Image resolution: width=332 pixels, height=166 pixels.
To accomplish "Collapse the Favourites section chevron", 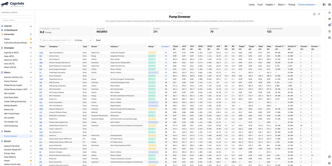I will (31, 34).
